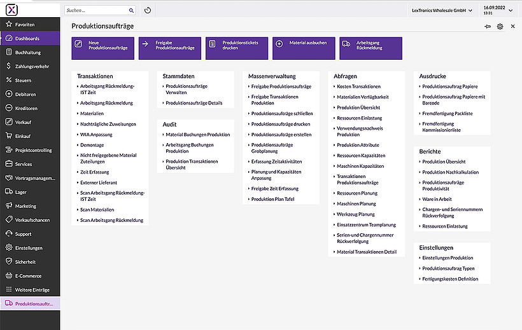Open Maschinen Kapazitäten link
This screenshot has width=522, height=330.
360,166
